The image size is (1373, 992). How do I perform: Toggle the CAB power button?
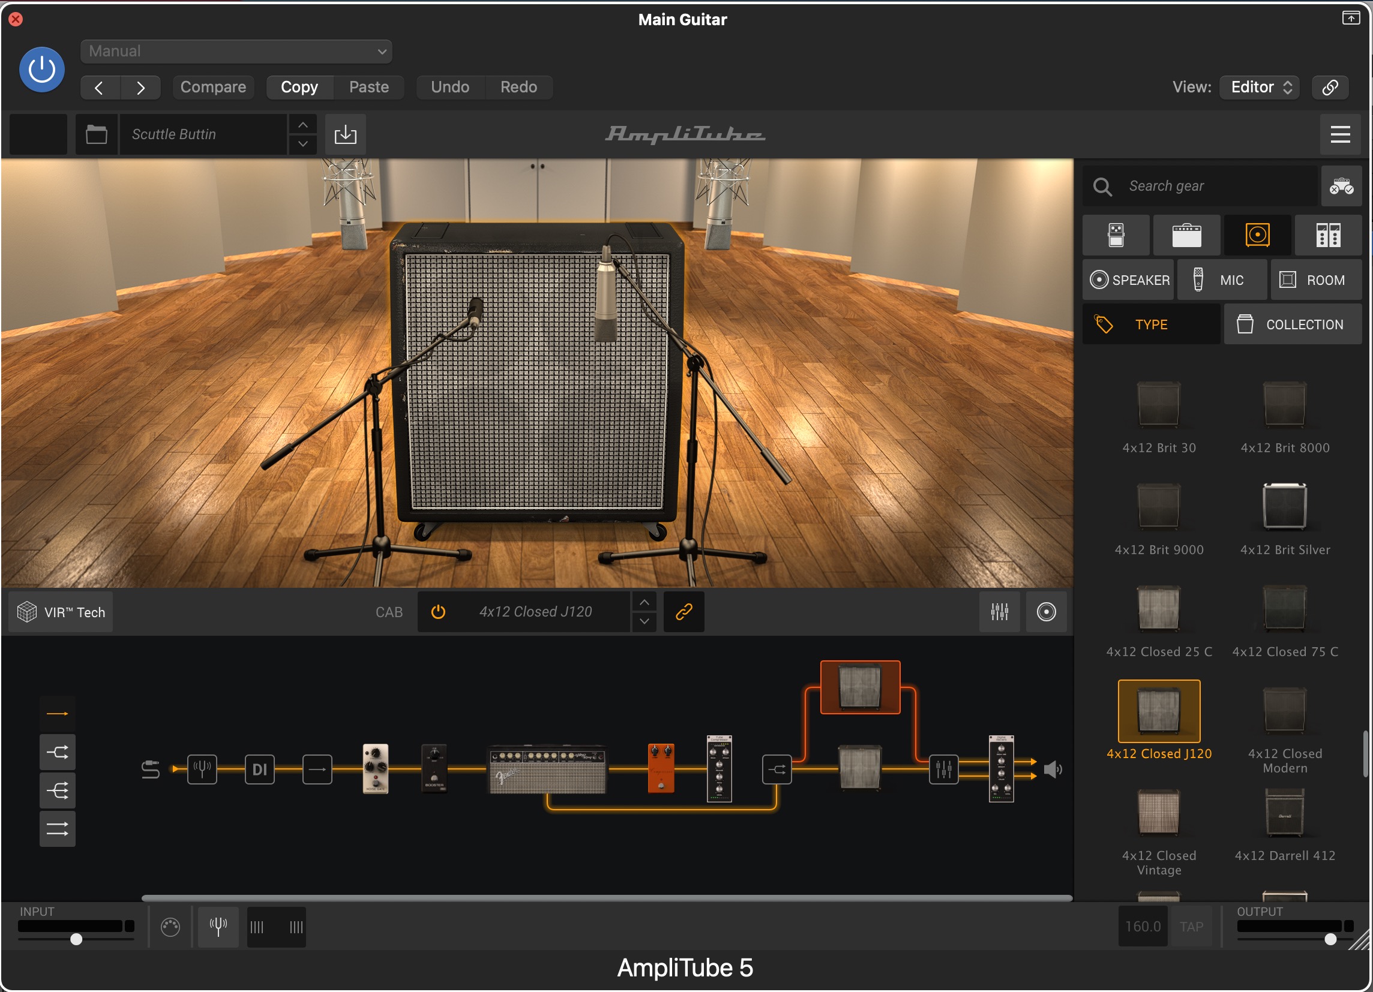(438, 612)
